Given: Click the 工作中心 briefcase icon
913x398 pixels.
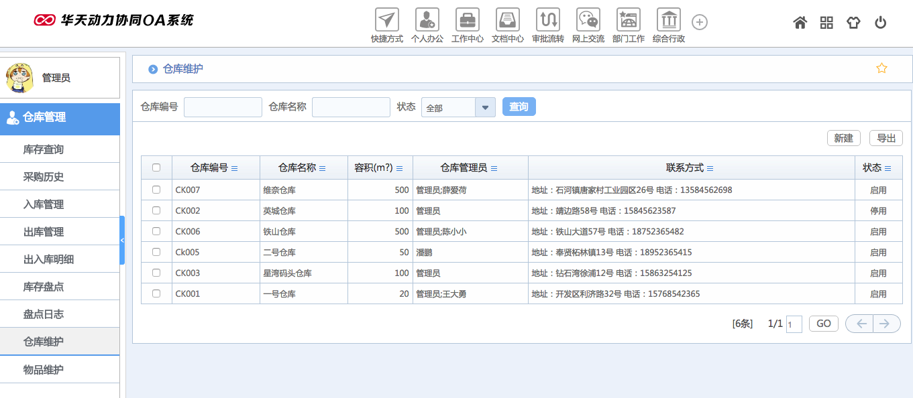Looking at the screenshot, I should point(467,19).
